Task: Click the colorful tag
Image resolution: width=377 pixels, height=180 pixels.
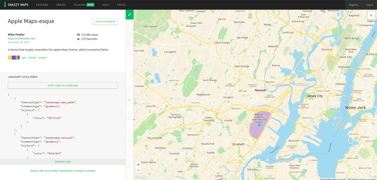Action: 32,57
